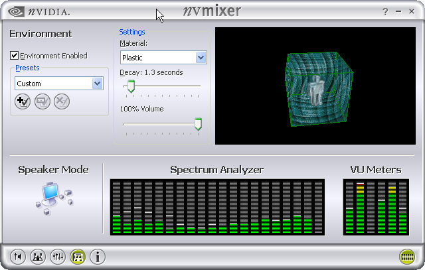The image size is (425, 270).
Task: Click the 'Speaker Mode' heading
Action: [53, 170]
